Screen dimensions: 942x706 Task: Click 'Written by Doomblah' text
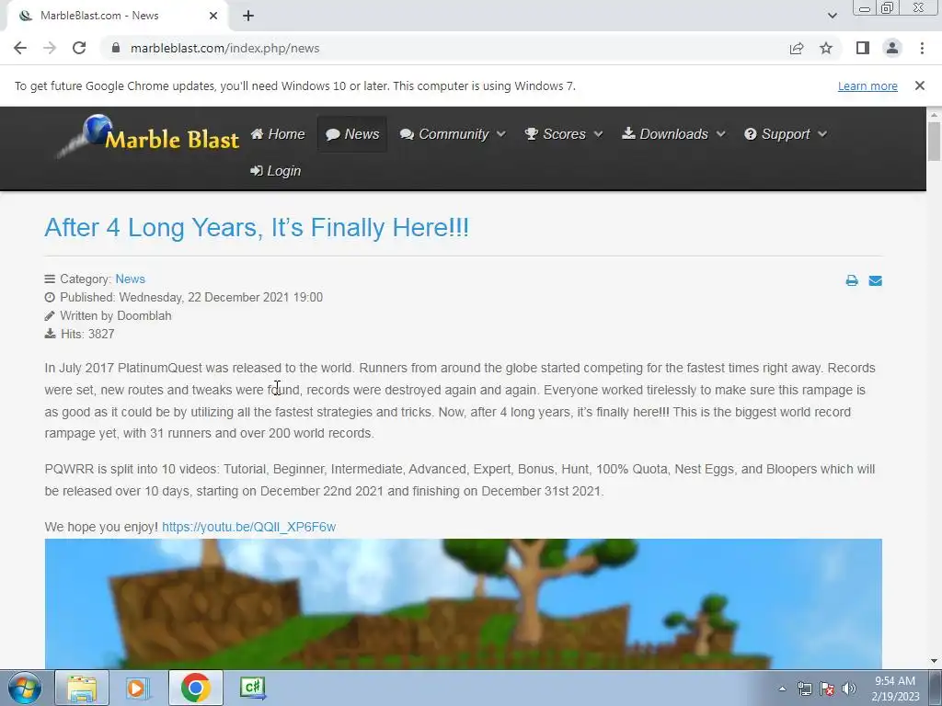[x=115, y=316]
